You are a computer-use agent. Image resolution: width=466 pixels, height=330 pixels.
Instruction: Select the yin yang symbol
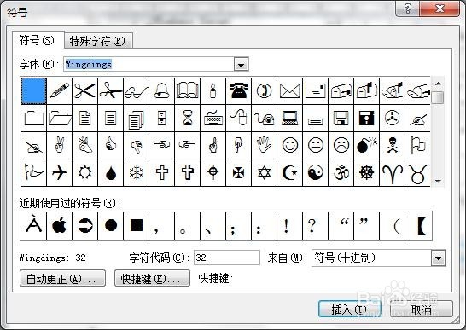click(x=315, y=172)
